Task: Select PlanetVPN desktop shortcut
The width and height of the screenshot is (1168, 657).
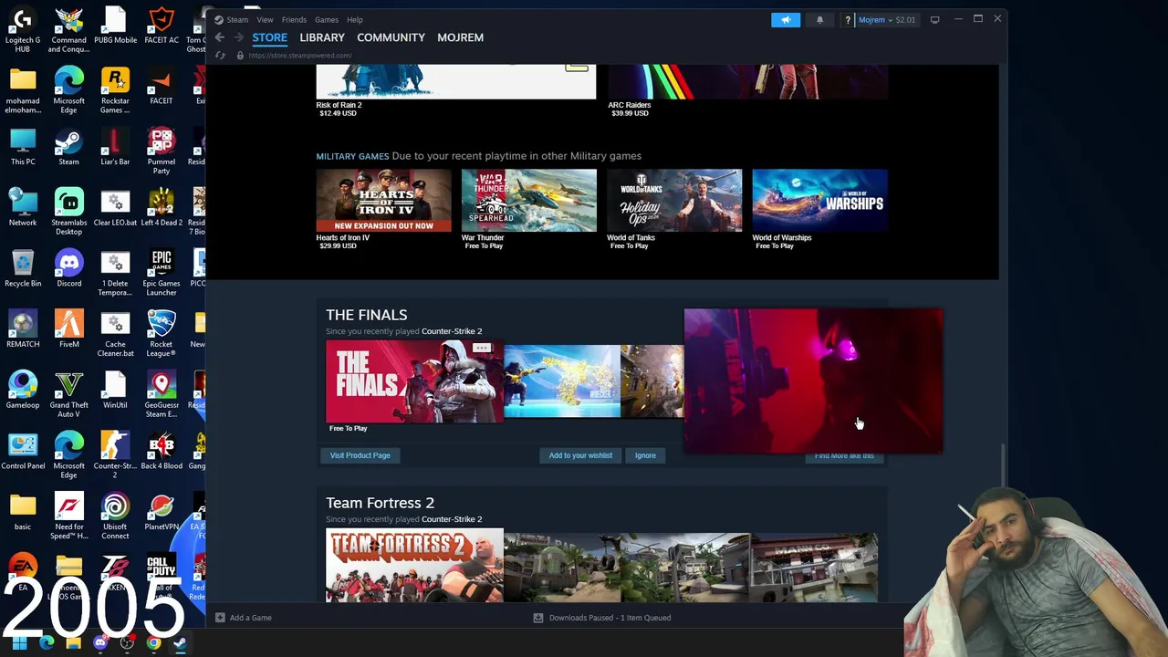Action: pos(162,513)
